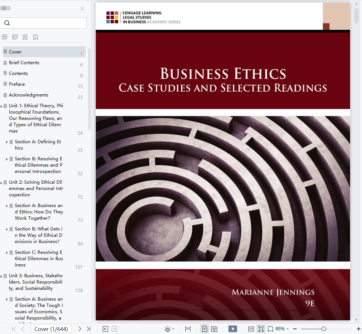
Task: Click the zoom slider handle
Action: coord(324,329)
